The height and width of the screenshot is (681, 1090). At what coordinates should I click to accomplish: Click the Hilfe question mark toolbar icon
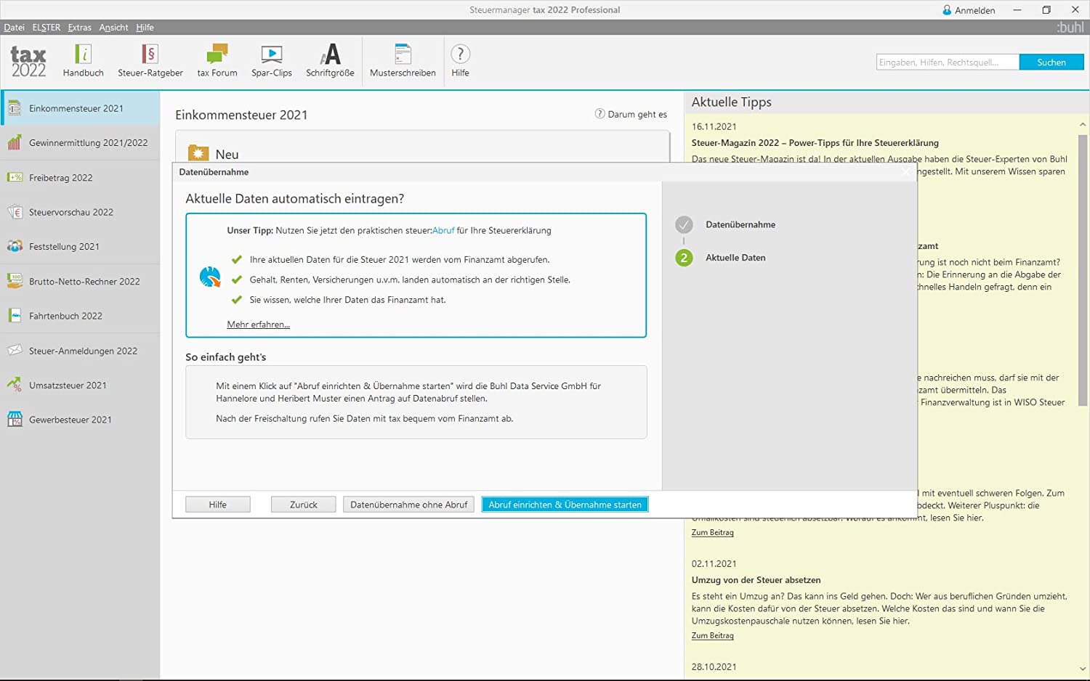click(460, 54)
